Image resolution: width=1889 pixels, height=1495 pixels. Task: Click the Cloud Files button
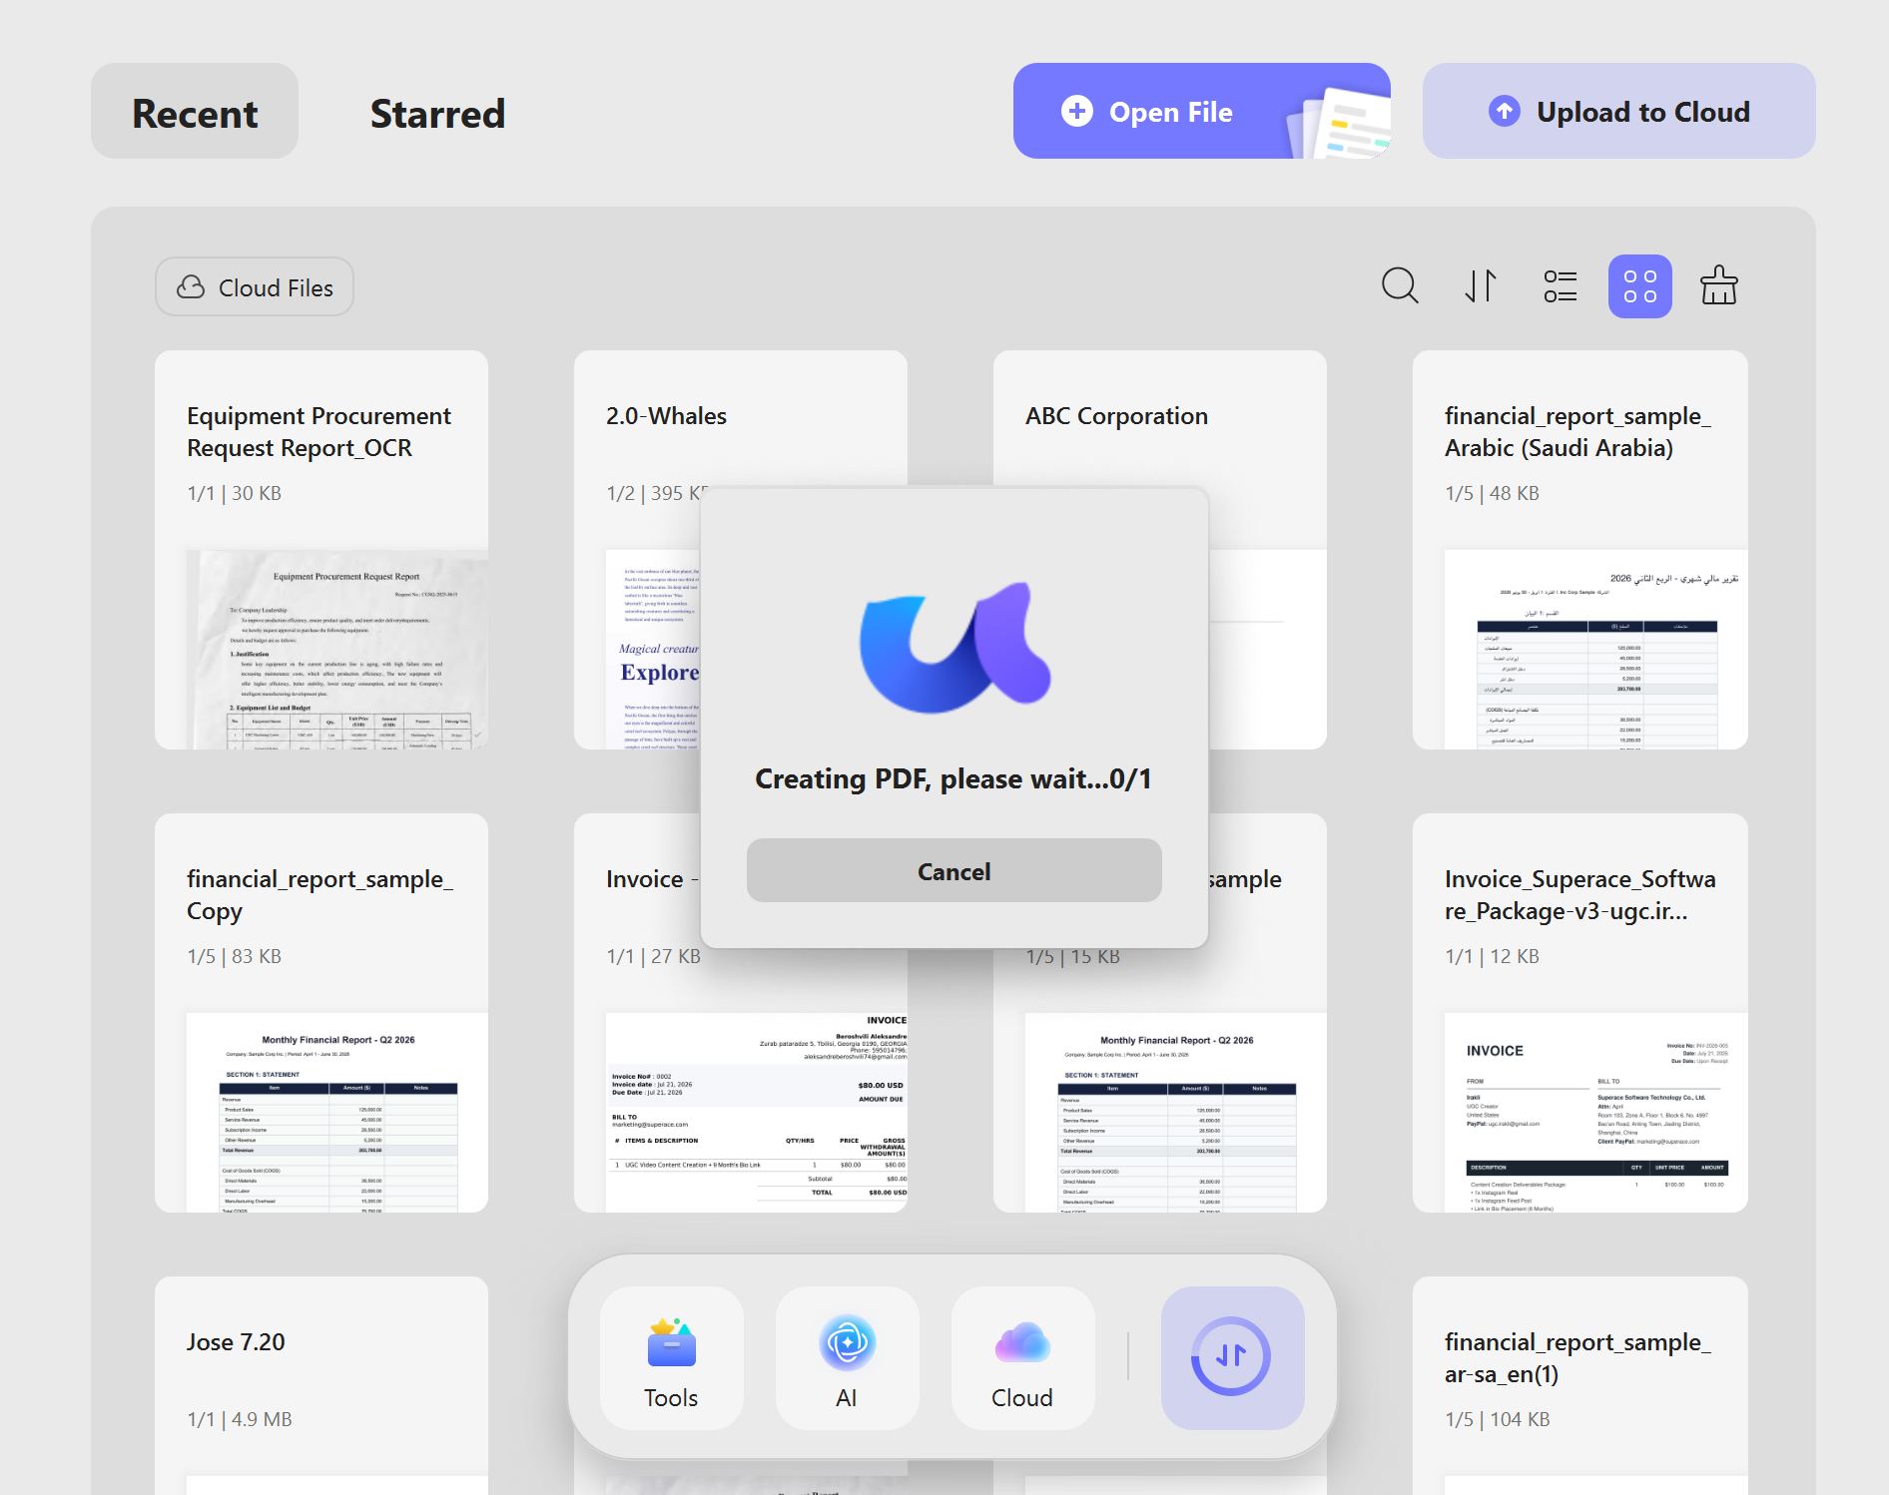(x=255, y=287)
